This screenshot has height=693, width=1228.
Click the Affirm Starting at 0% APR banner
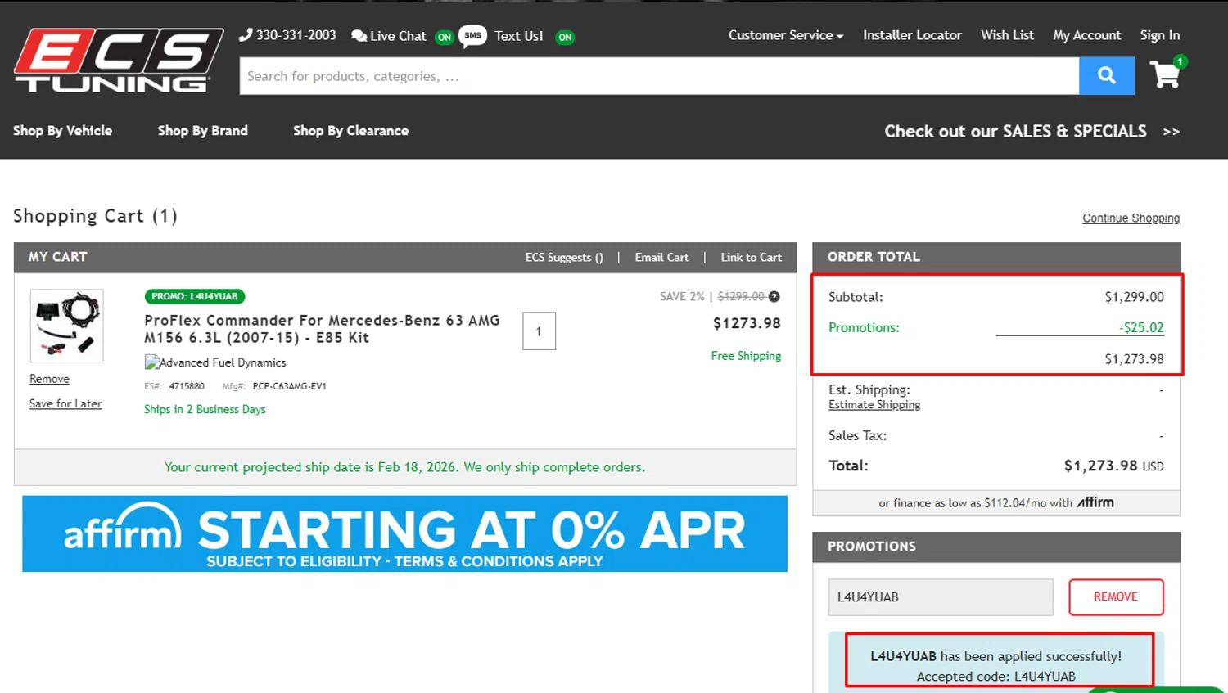(404, 533)
